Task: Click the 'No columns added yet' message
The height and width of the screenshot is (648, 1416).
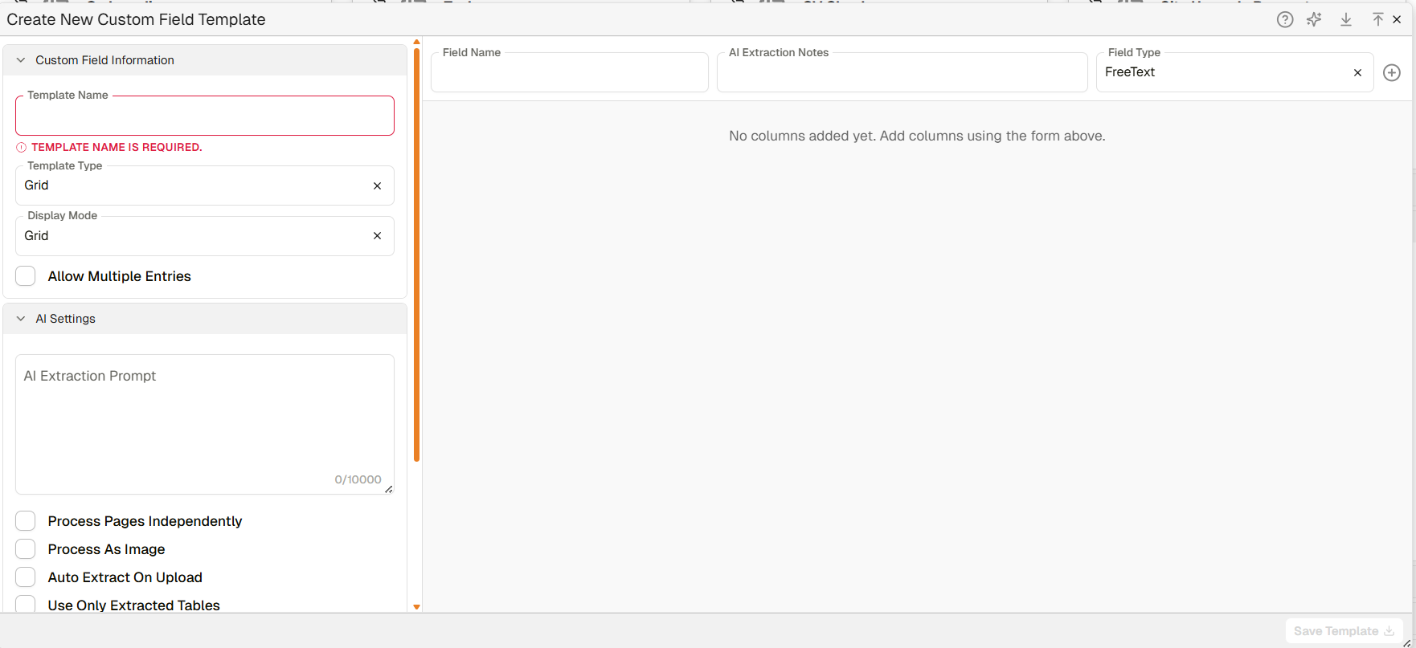Action: (917, 137)
